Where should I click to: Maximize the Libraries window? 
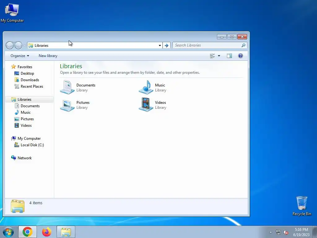232,37
